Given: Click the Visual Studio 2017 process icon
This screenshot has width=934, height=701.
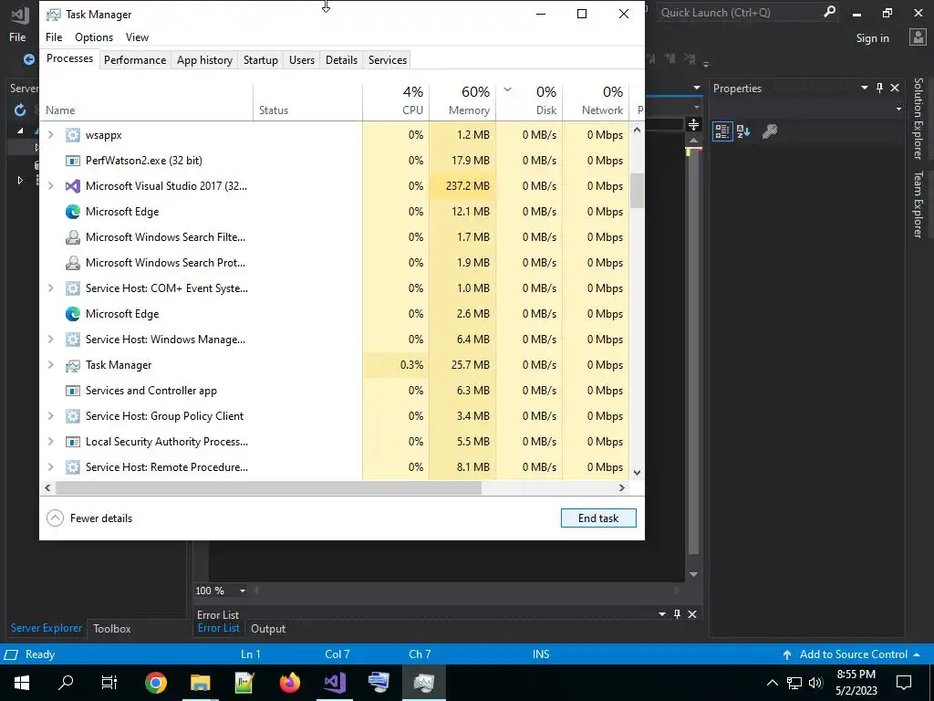Looking at the screenshot, I should pyautogui.click(x=73, y=186).
